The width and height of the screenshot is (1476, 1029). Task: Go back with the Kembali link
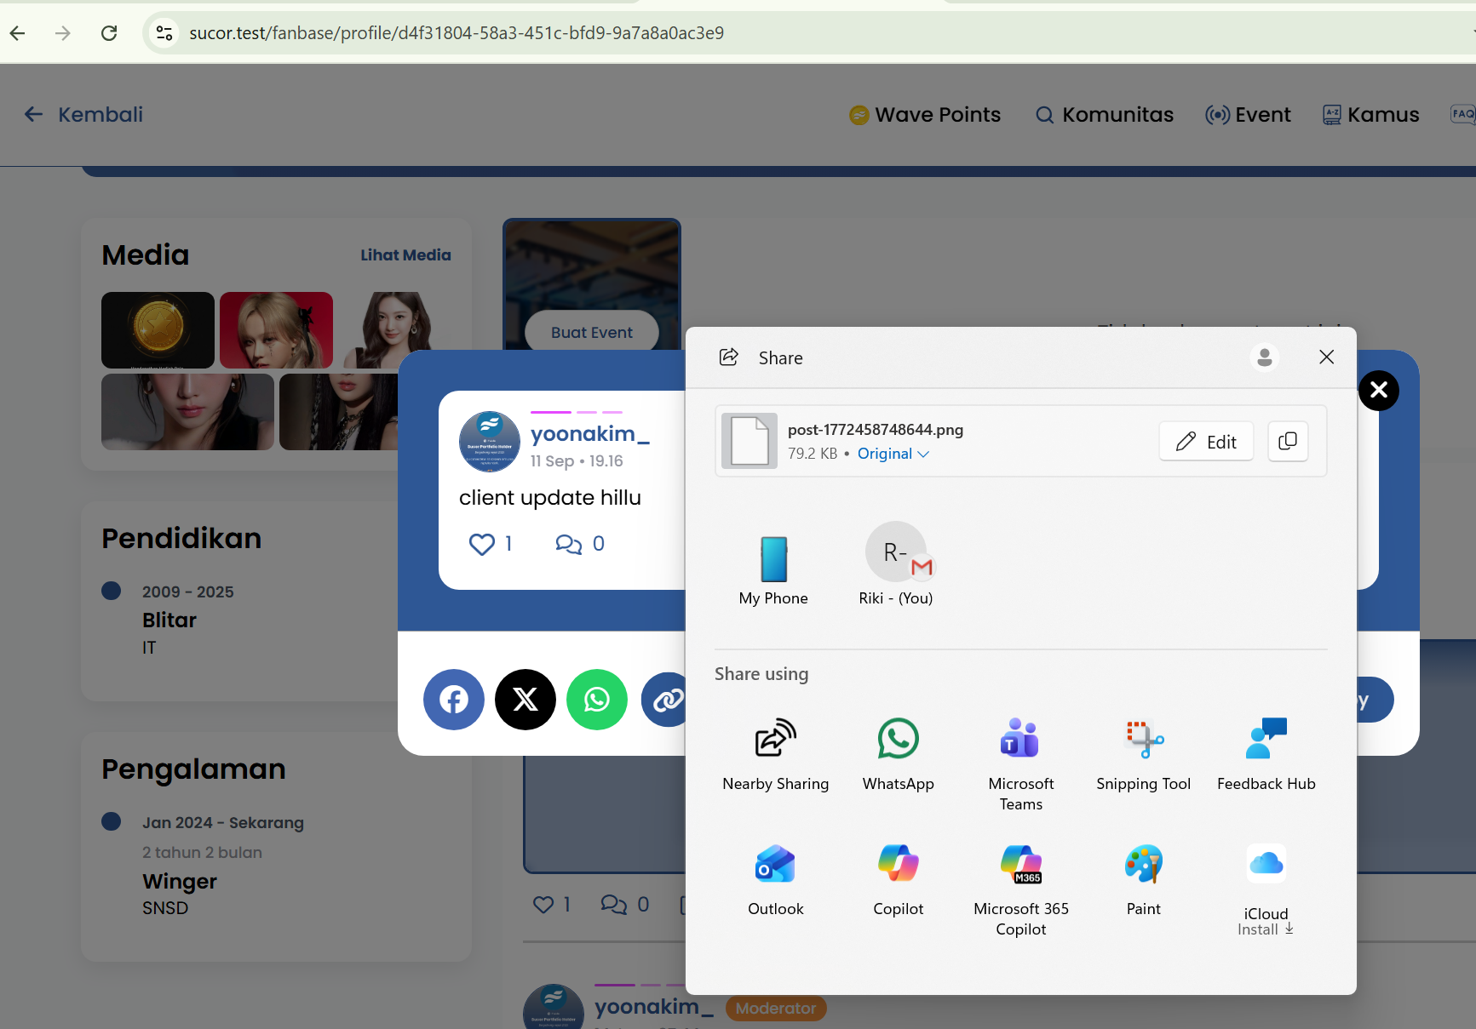(x=83, y=114)
